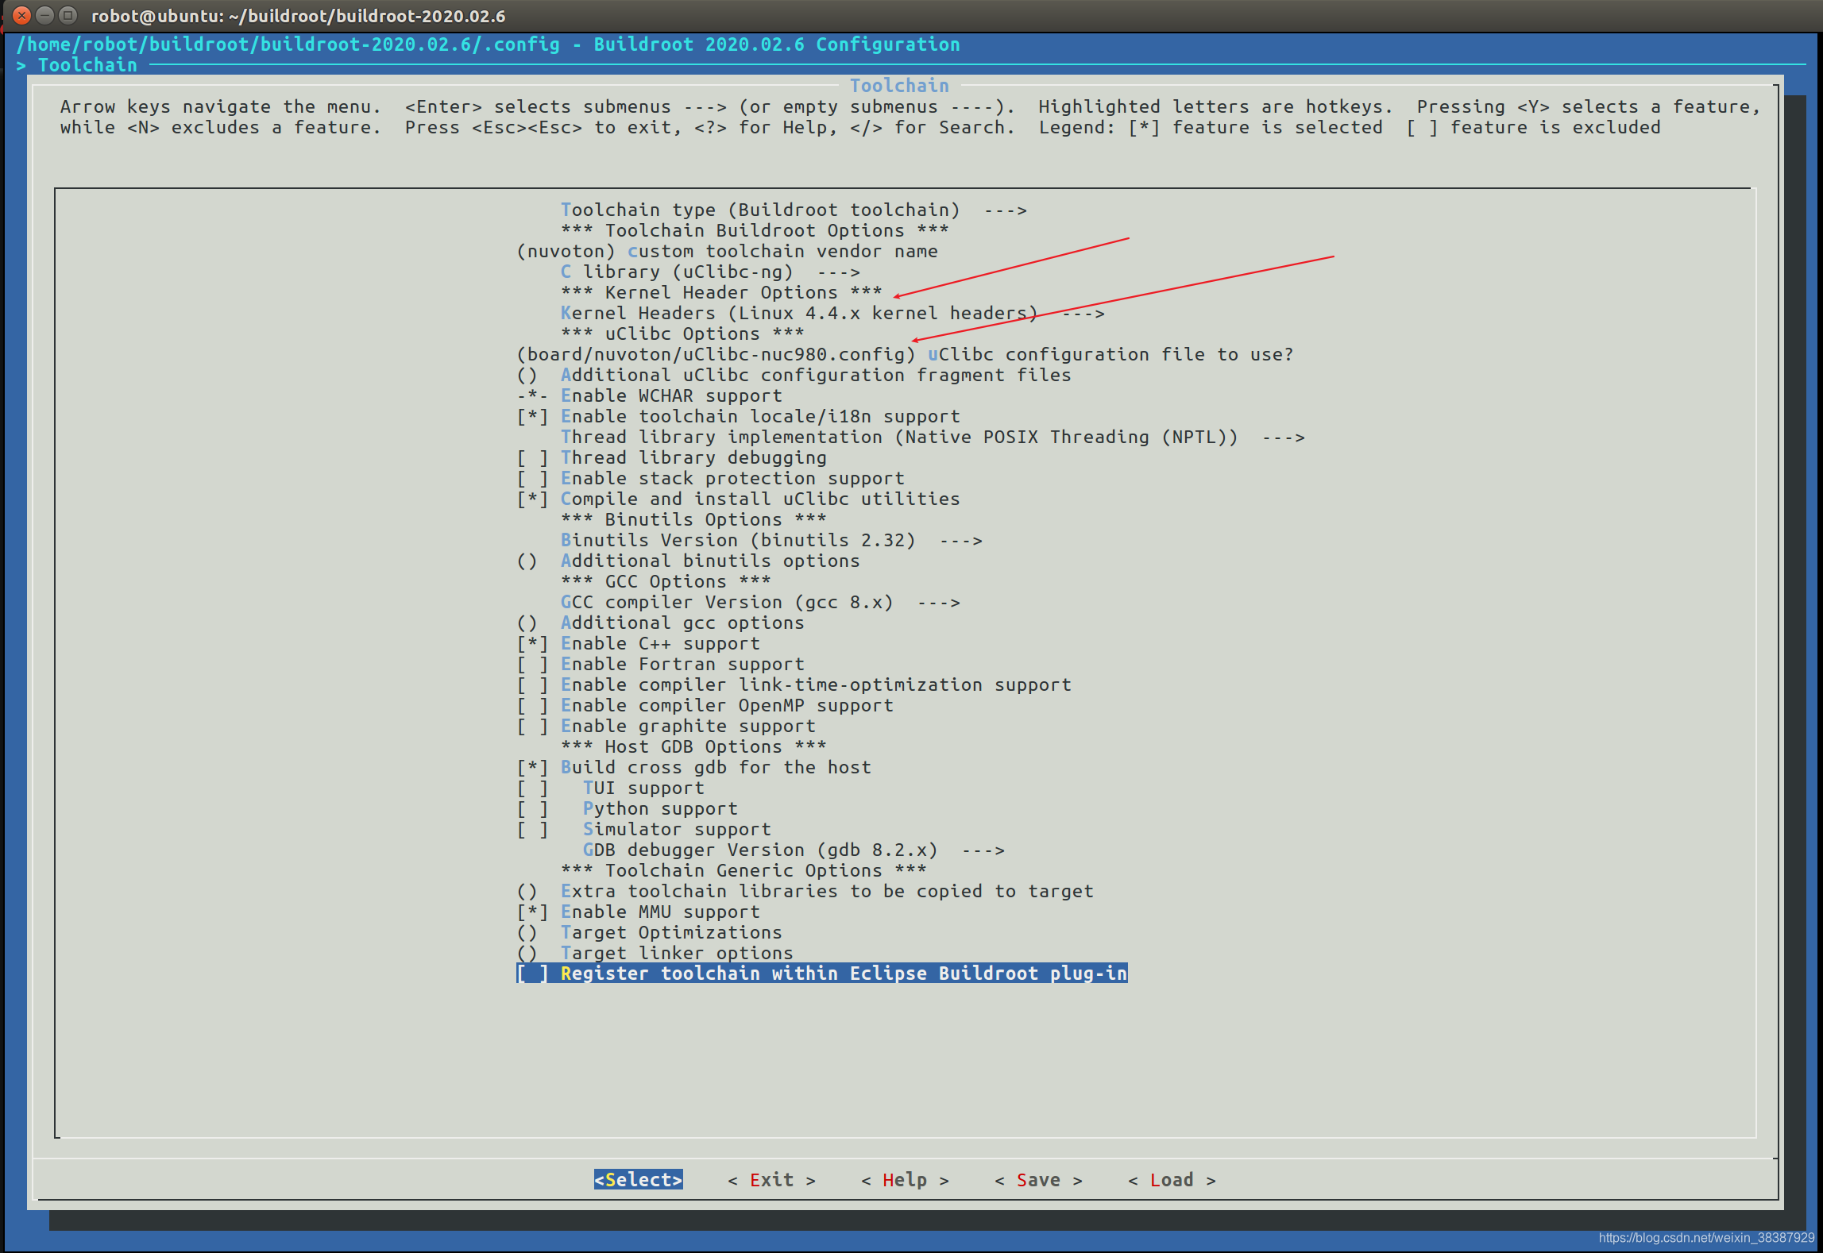The height and width of the screenshot is (1253, 1823).
Task: Edit Target linker options field
Action: [x=655, y=953]
